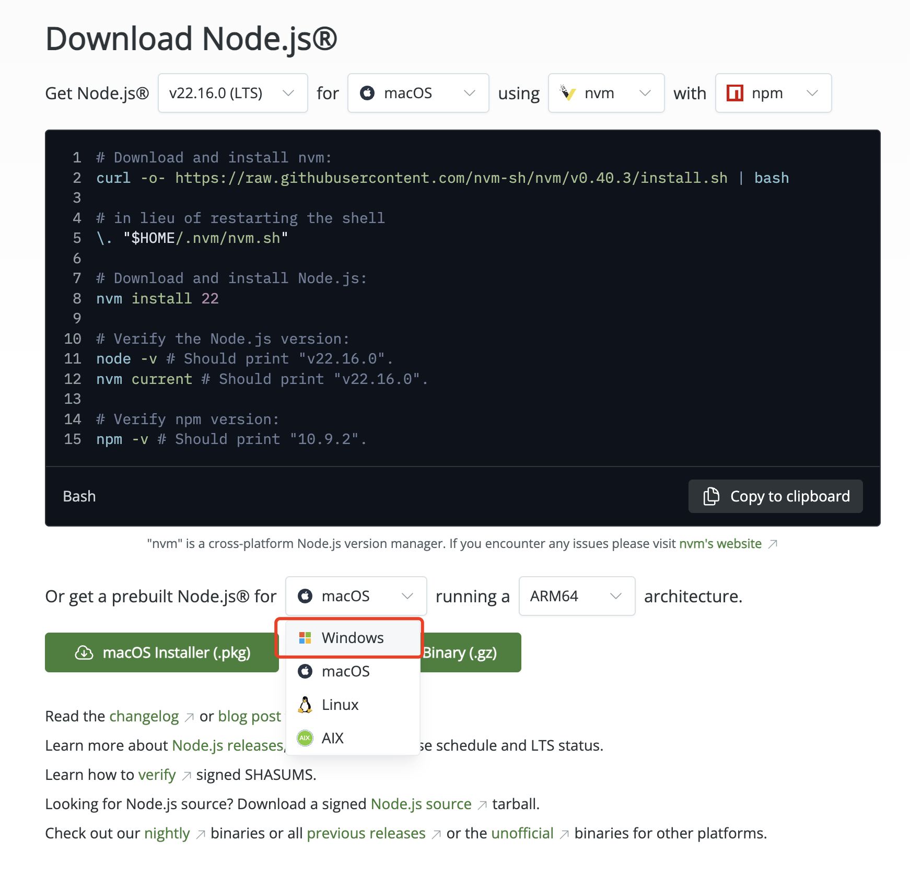Image resolution: width=910 pixels, height=887 pixels.
Task: Click the Apple icon in prebuilt platform selector
Action: (x=305, y=596)
